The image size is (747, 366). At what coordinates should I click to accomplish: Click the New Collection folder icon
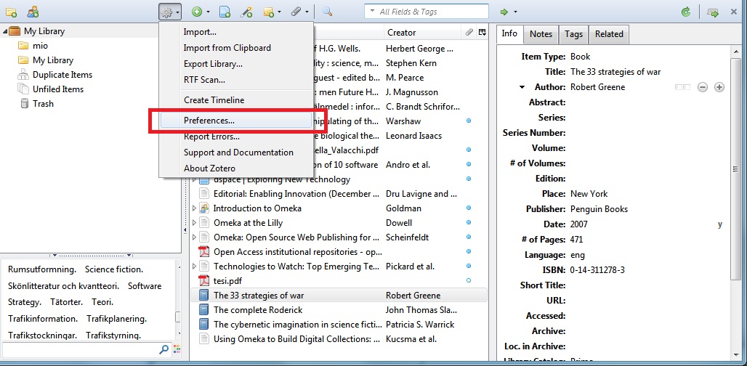pos(11,12)
